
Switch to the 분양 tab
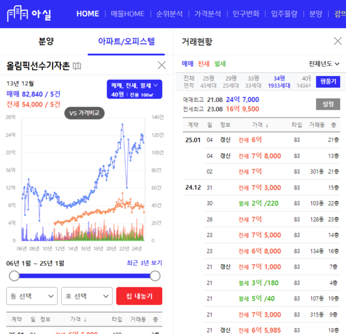click(46, 42)
